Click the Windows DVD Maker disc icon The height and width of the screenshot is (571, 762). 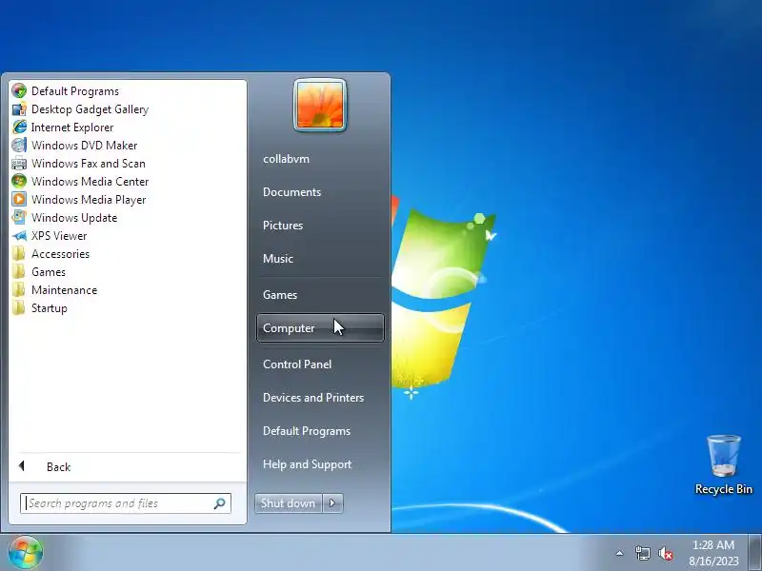click(x=19, y=146)
